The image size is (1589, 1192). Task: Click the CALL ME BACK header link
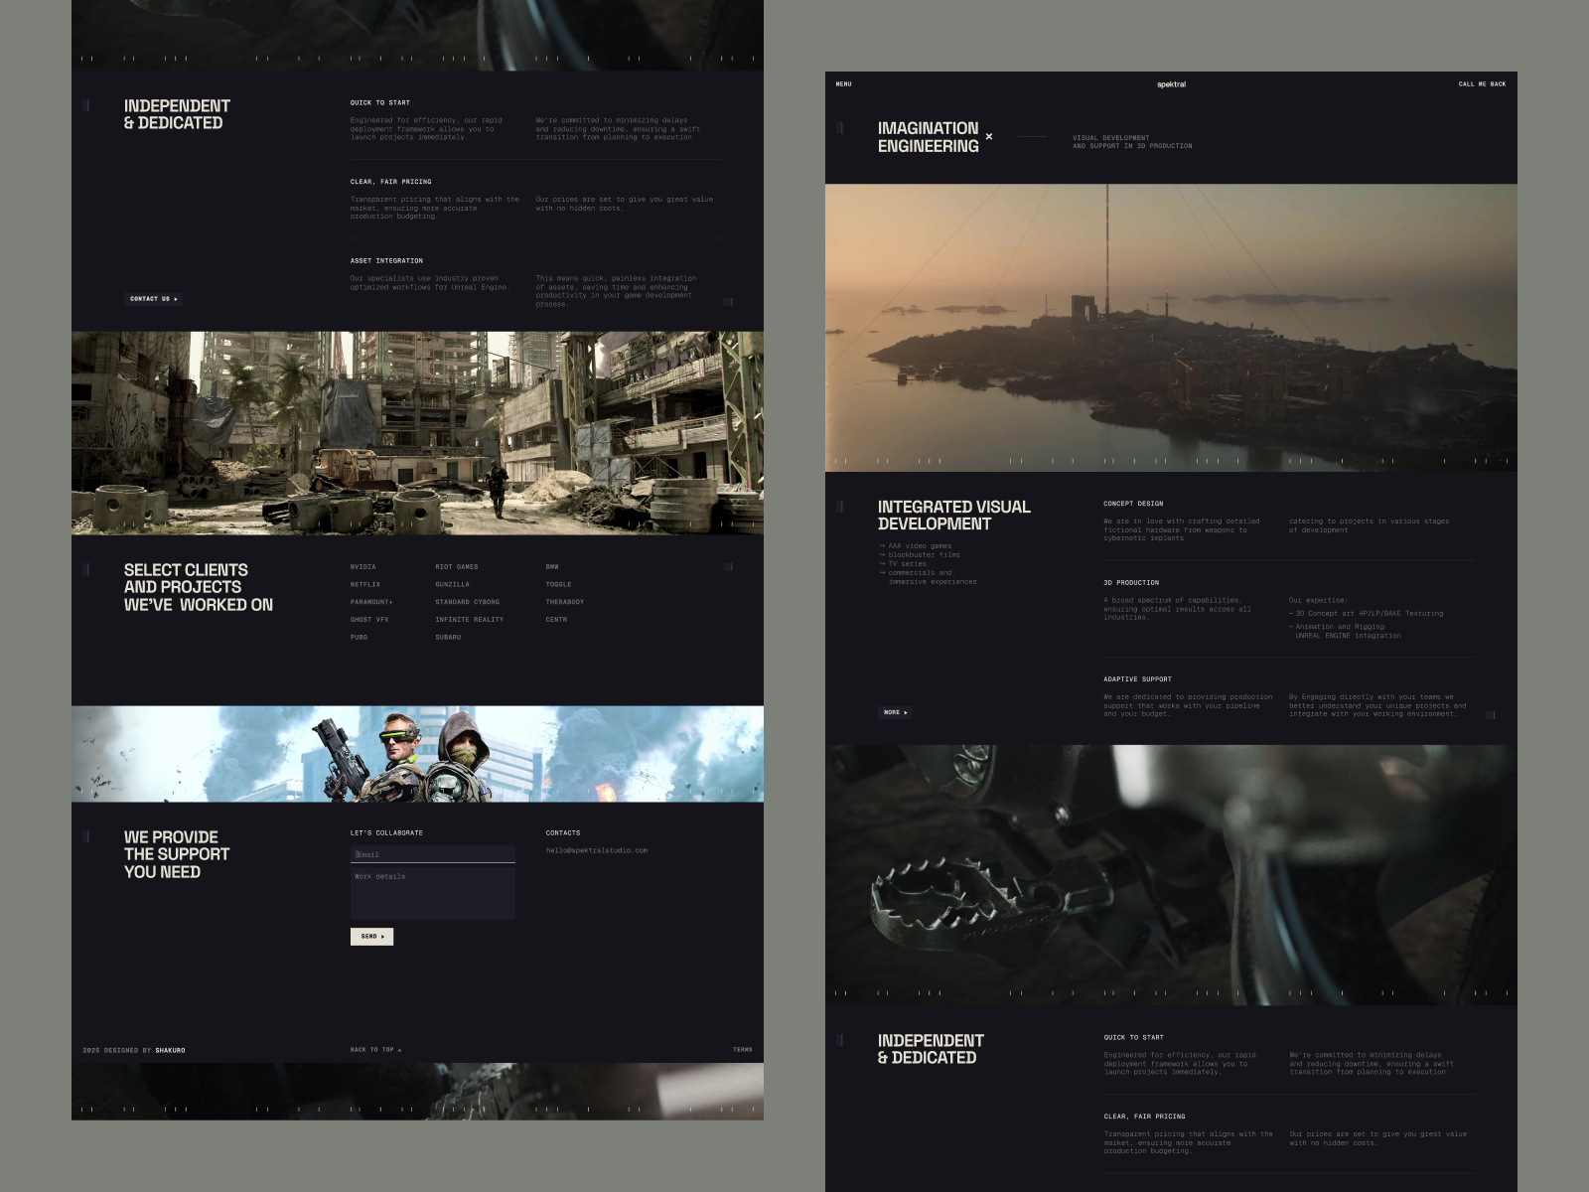tap(1482, 84)
